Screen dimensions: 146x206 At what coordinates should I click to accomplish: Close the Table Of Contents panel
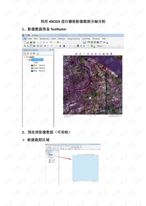coord(52,50)
